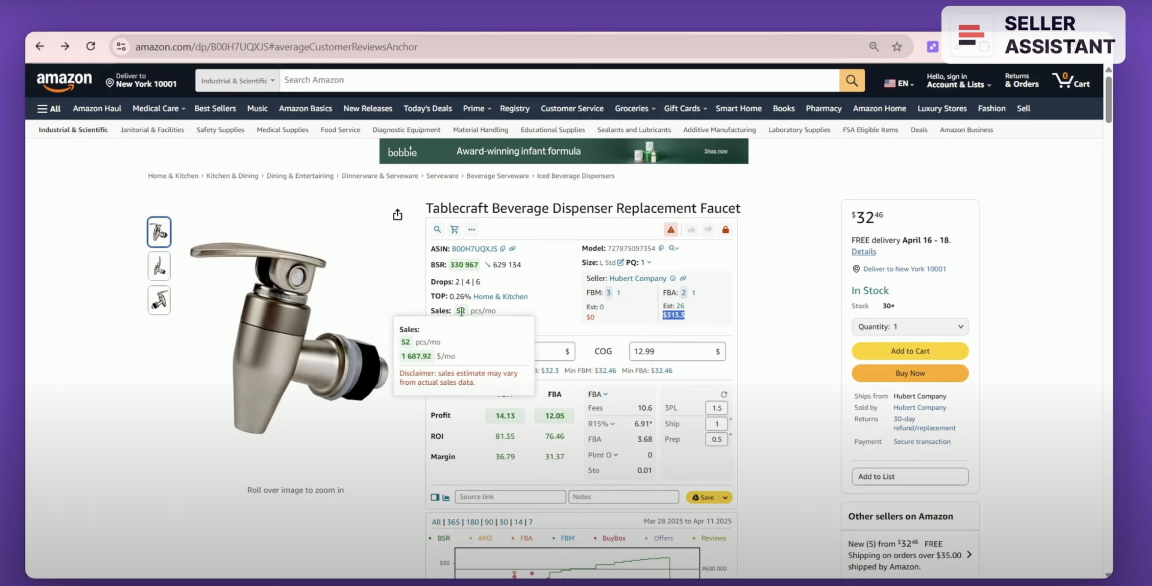Click the size edit pencil icon

620,262
